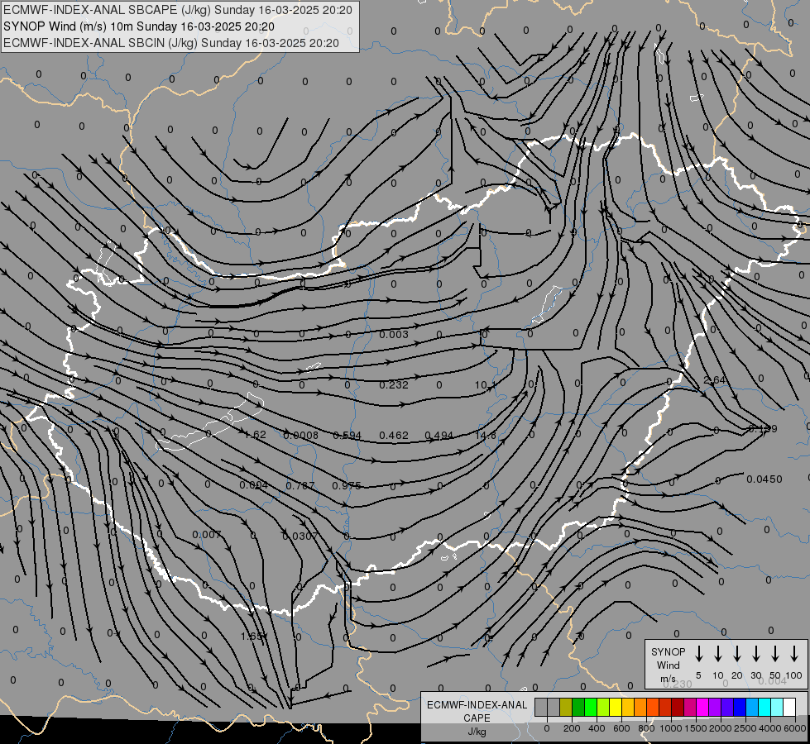The width and height of the screenshot is (810, 744).
Task: Pick the dark red swatch right of 1000 tick
Action: 678,707
